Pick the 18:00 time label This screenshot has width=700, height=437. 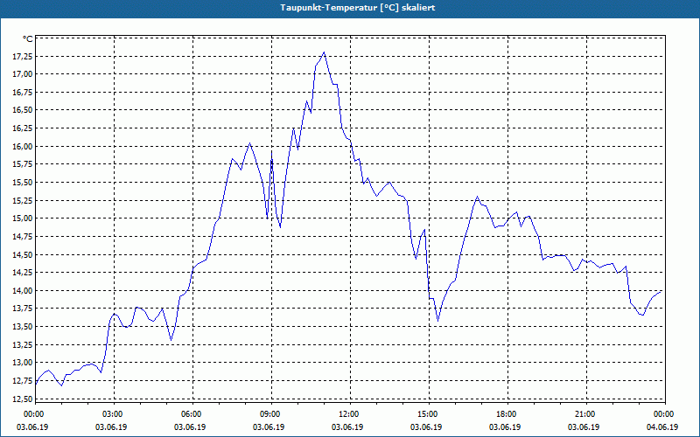point(507,414)
